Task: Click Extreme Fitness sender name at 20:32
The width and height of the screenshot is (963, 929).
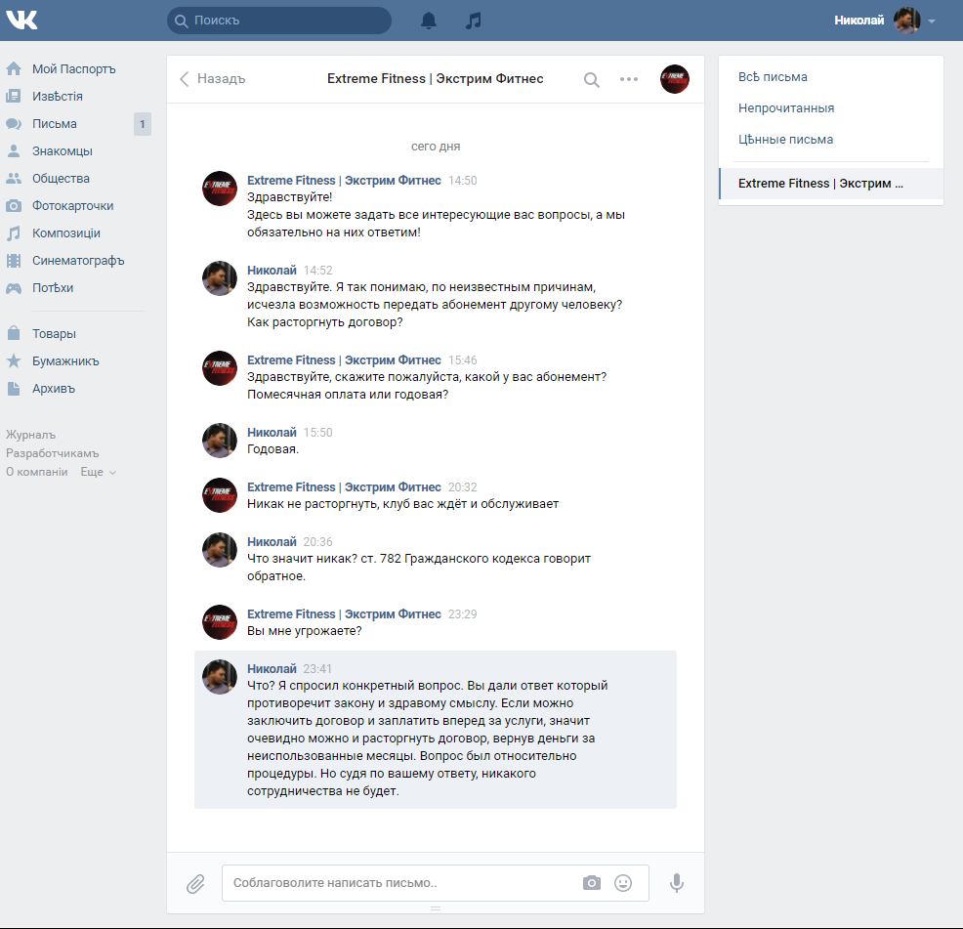Action: coord(344,486)
